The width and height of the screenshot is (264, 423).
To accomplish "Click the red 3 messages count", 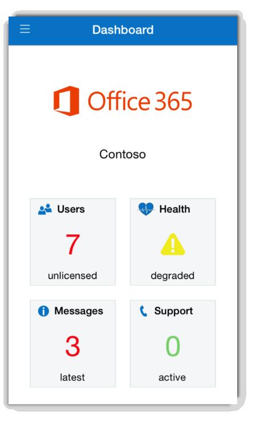I will pos(72,346).
